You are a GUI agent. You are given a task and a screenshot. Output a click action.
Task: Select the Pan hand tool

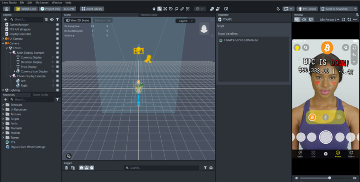point(154,9)
